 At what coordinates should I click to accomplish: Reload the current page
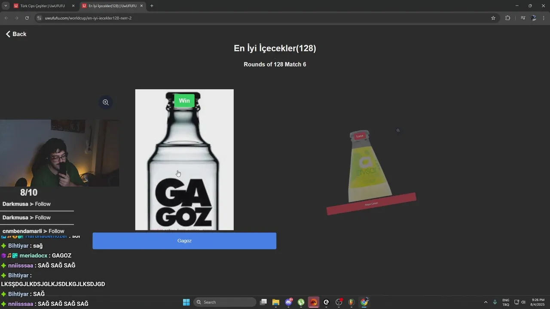[27, 18]
